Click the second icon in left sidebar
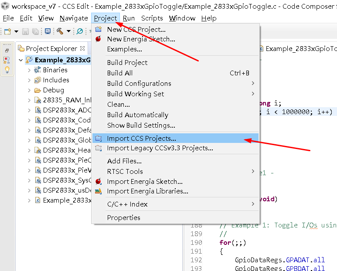The width and height of the screenshot is (337, 271). [x=7, y=60]
